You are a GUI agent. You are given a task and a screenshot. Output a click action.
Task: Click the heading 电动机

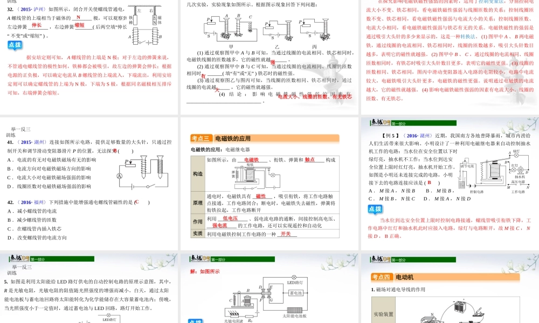coord(405,277)
